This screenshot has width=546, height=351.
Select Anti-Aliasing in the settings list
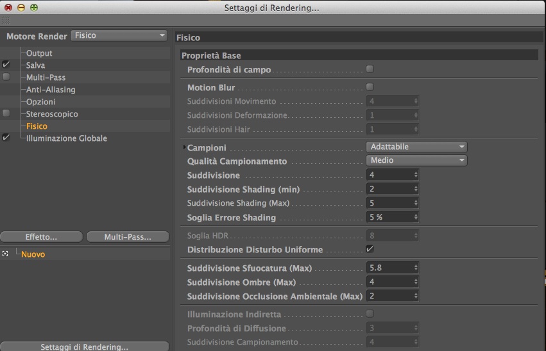pyautogui.click(x=51, y=90)
